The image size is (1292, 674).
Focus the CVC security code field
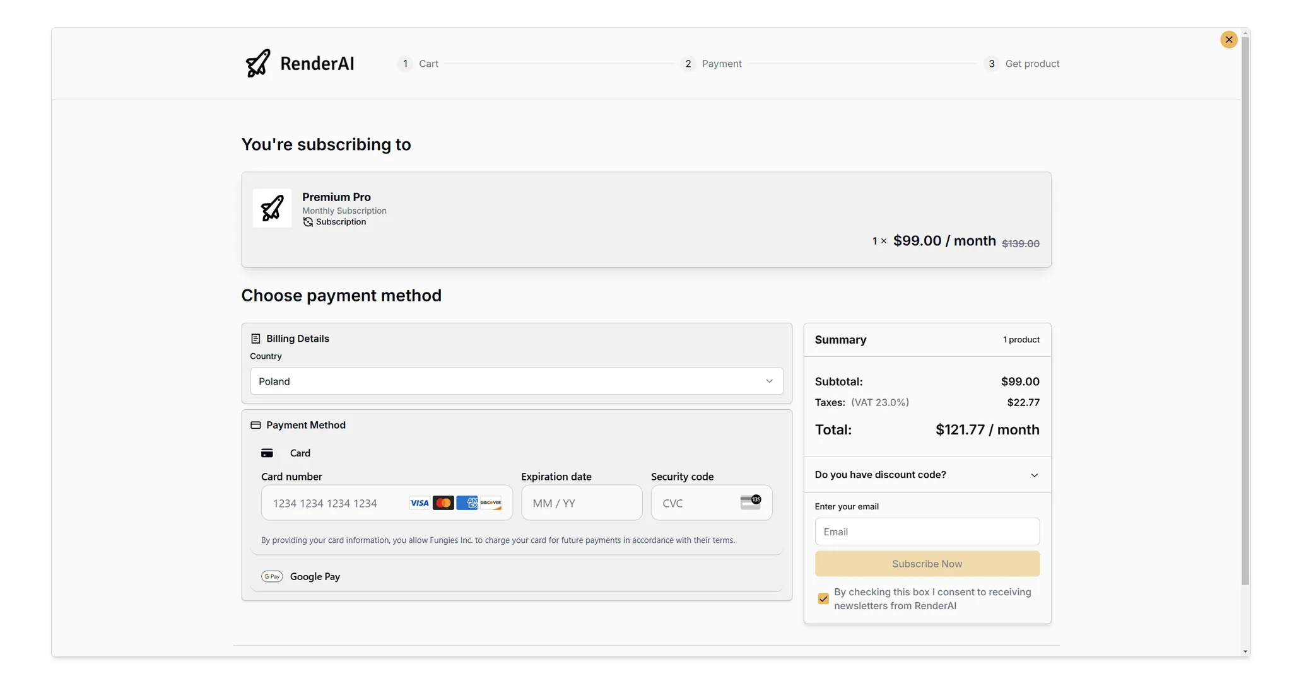coord(712,503)
